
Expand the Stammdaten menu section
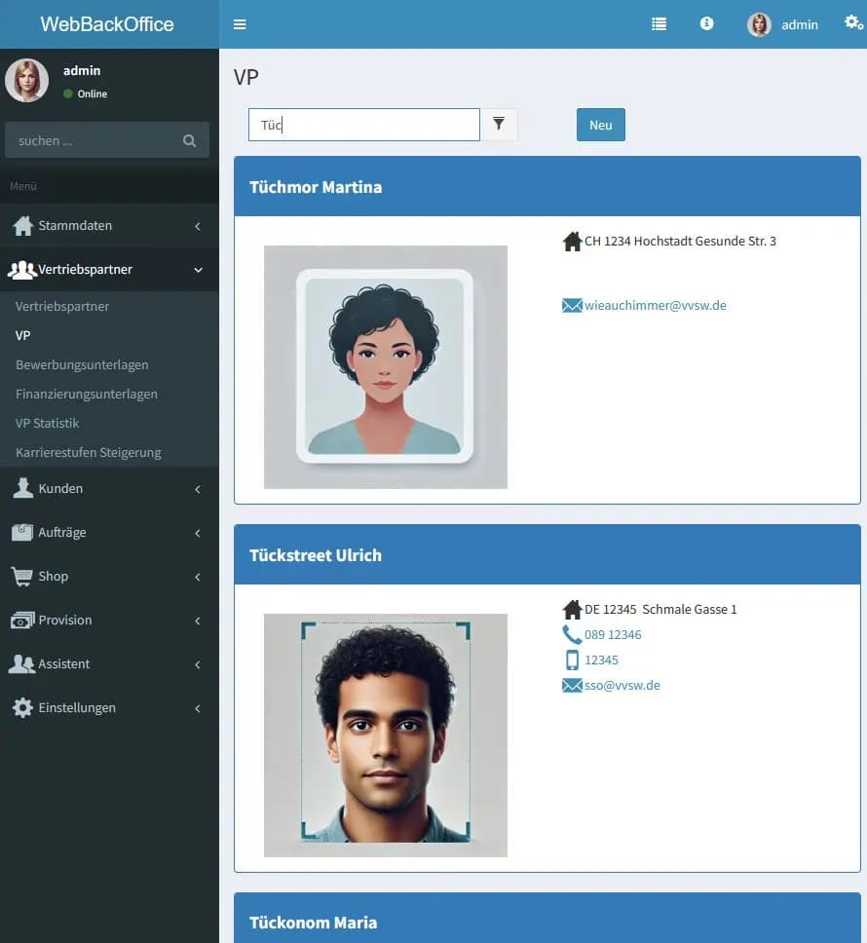pos(109,225)
